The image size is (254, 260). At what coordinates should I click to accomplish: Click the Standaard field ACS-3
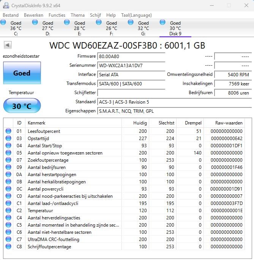tap(175, 102)
